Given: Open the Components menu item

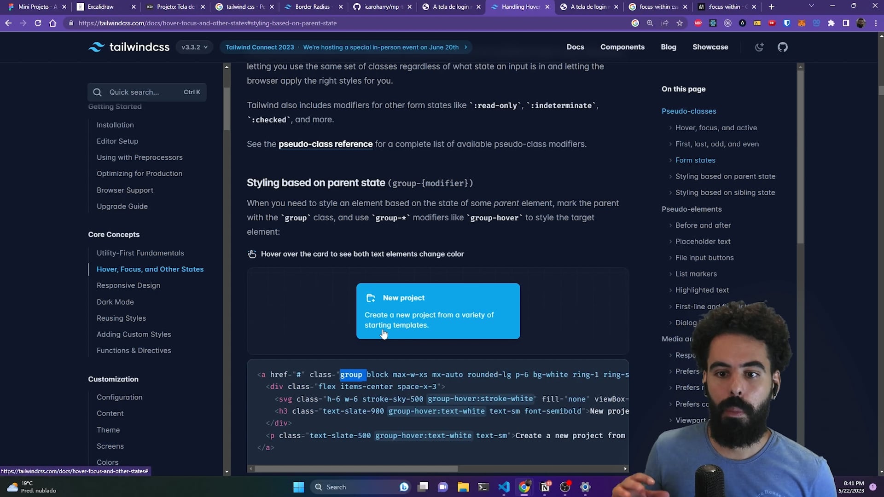Looking at the screenshot, I should tap(622, 47).
